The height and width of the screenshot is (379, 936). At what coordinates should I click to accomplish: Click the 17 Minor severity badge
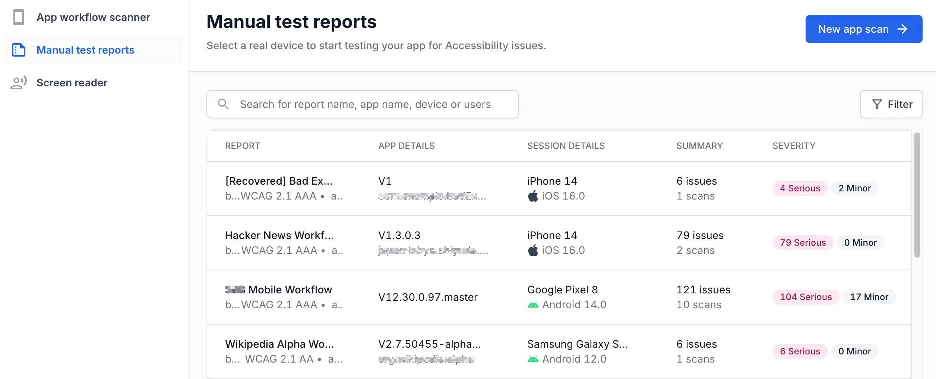coord(869,297)
